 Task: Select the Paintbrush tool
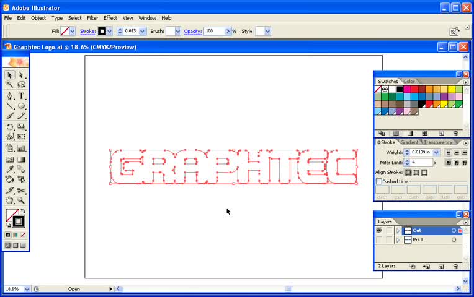tap(10, 116)
